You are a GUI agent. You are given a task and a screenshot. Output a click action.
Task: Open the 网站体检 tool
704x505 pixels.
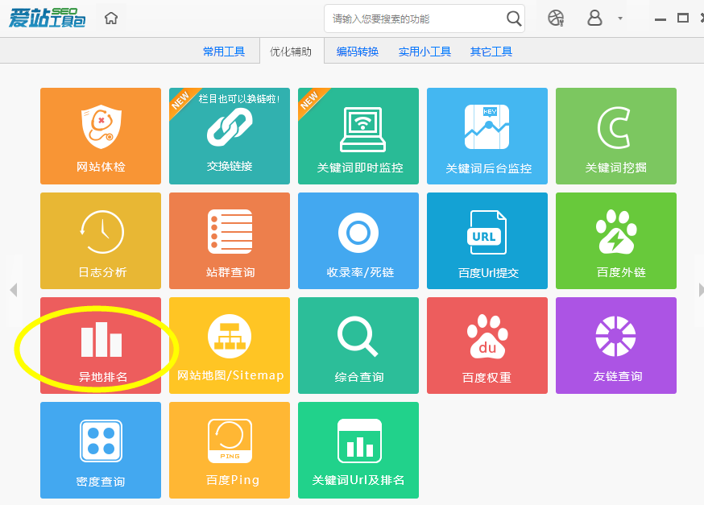point(100,135)
